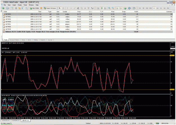Select the Trendline drawing tool
176x125 pixels.
pyautogui.click(x=75, y=8)
